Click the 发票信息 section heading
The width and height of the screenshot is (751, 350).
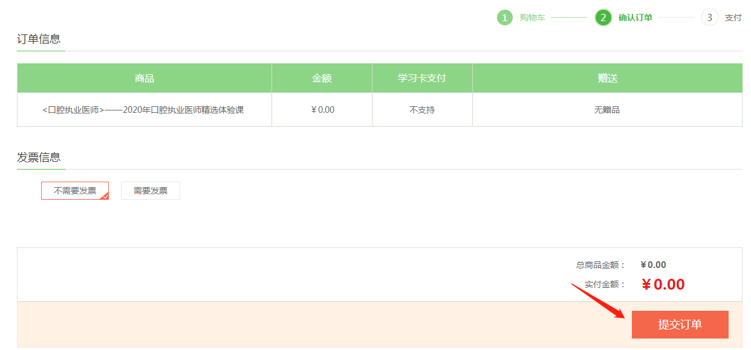pyautogui.click(x=39, y=157)
